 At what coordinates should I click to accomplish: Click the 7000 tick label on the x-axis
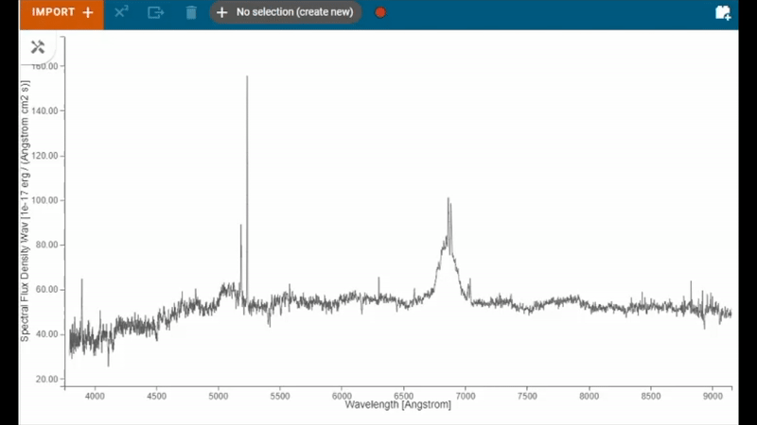[466, 396]
